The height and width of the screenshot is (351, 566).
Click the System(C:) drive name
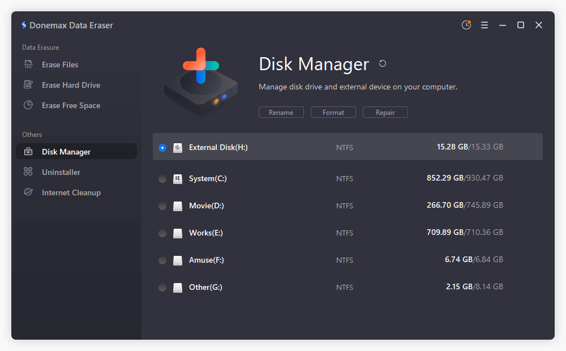point(208,178)
